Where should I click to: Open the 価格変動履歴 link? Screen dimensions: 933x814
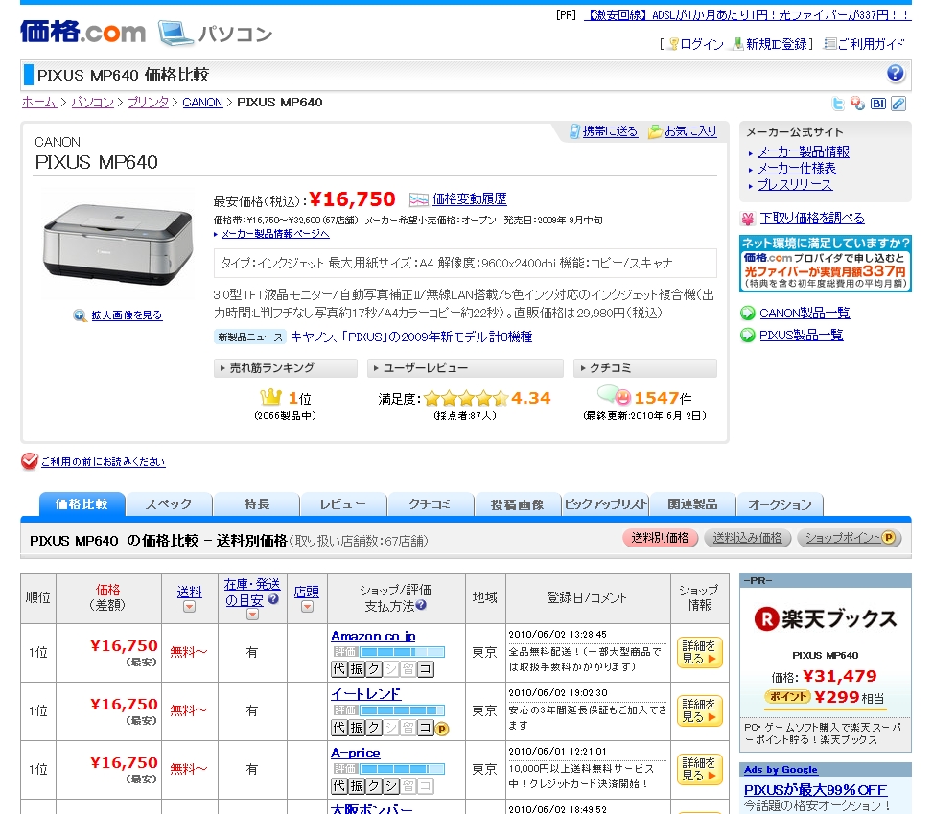pyautogui.click(x=470, y=199)
